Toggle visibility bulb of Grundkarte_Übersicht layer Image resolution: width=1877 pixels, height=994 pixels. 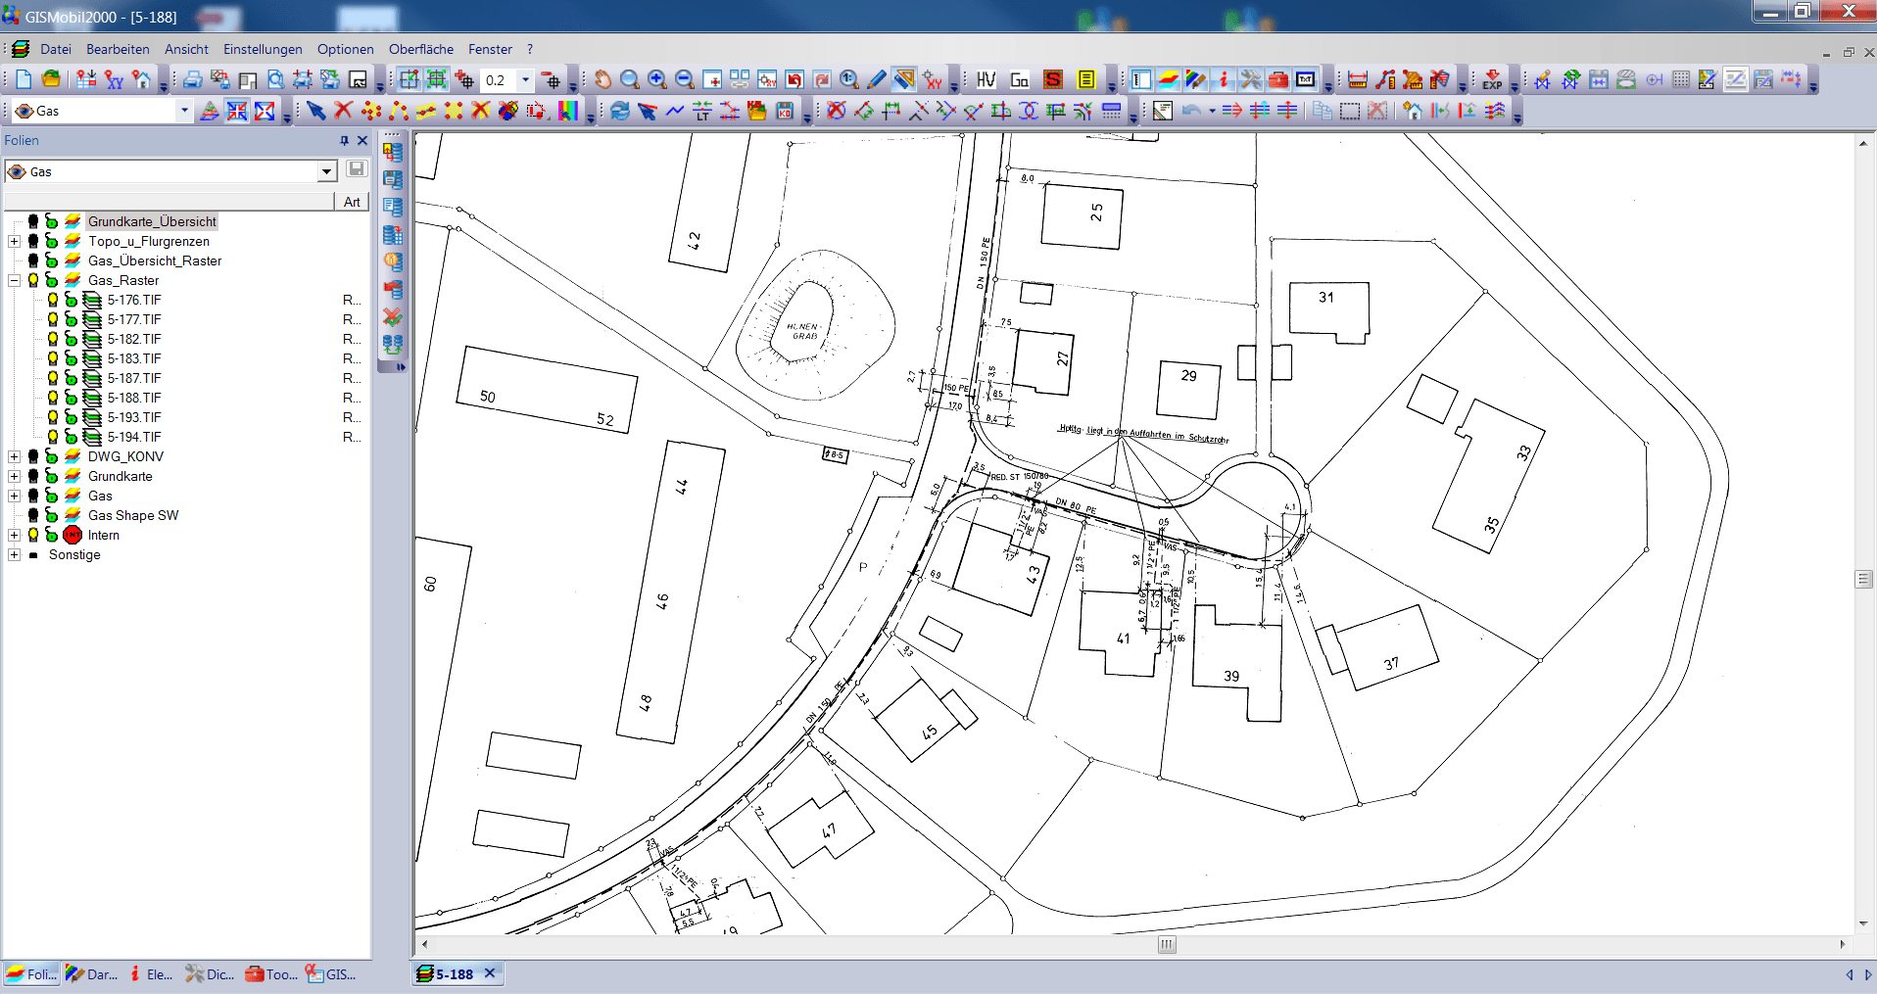coord(33,221)
